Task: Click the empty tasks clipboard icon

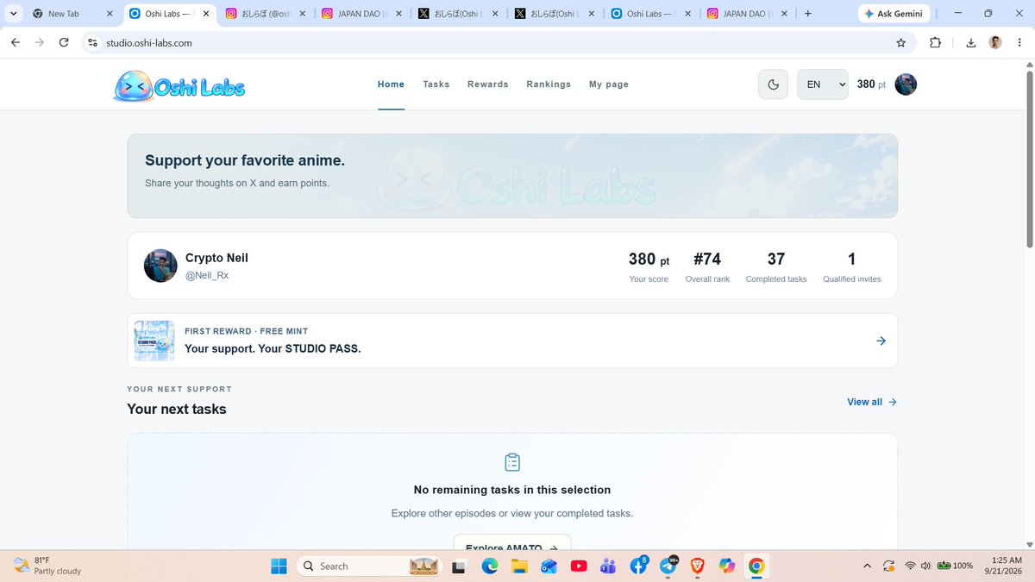Action: 512,462
